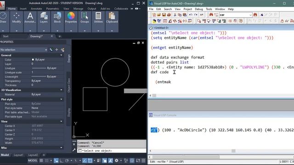
Task: Toggle PICKADD icon in Properties panel
Action: [51, 50]
